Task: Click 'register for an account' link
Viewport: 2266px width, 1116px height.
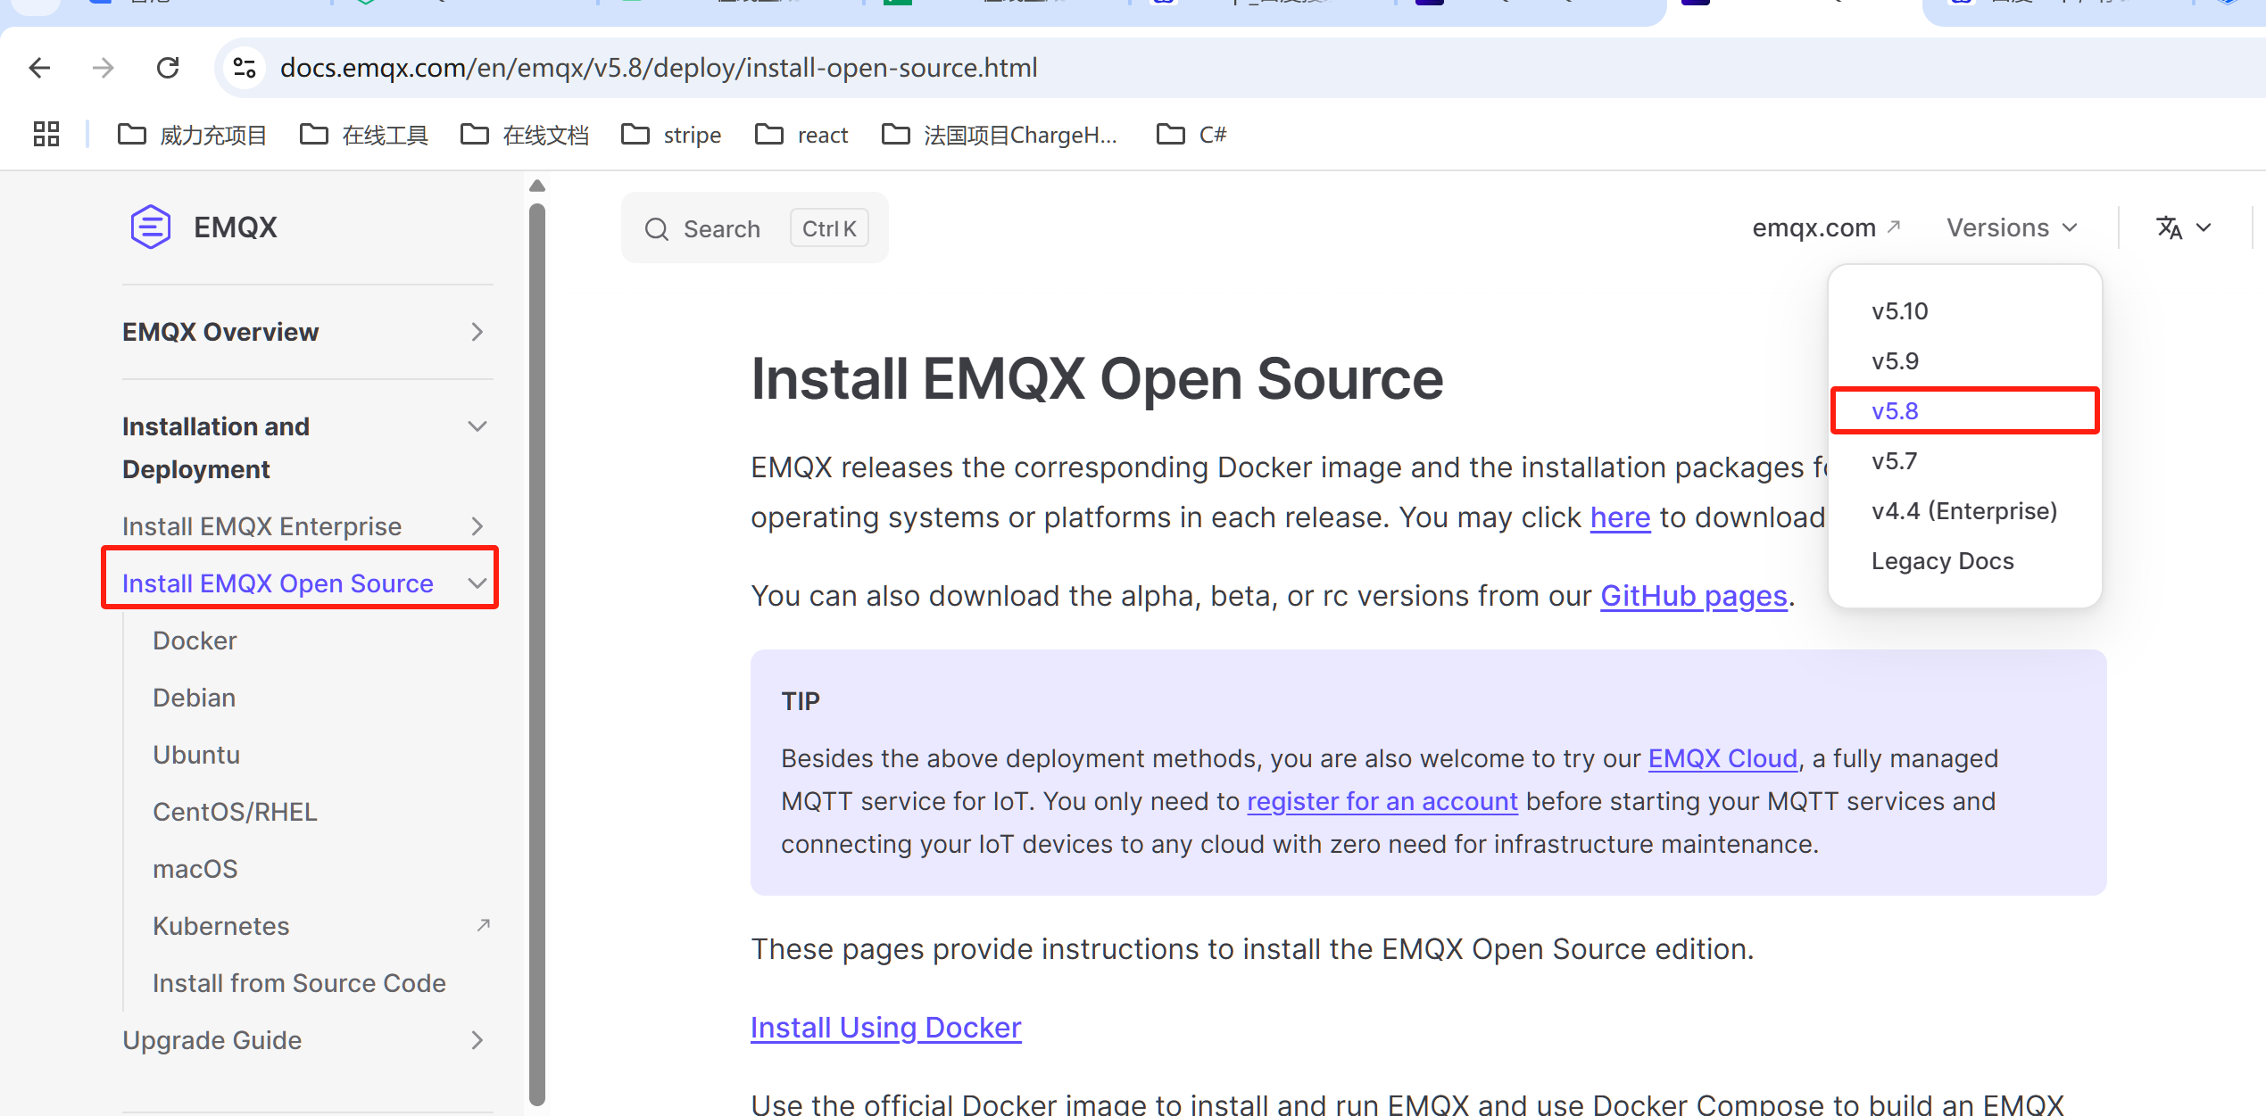Action: click(x=1382, y=801)
